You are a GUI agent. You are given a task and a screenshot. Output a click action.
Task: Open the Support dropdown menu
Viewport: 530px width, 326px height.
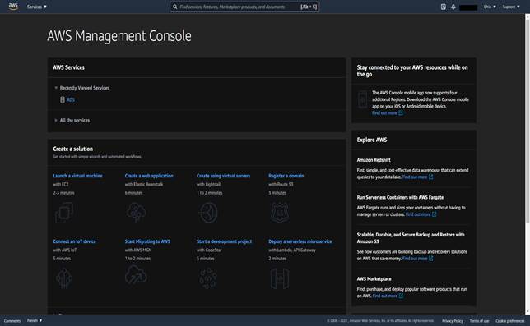[511, 7]
